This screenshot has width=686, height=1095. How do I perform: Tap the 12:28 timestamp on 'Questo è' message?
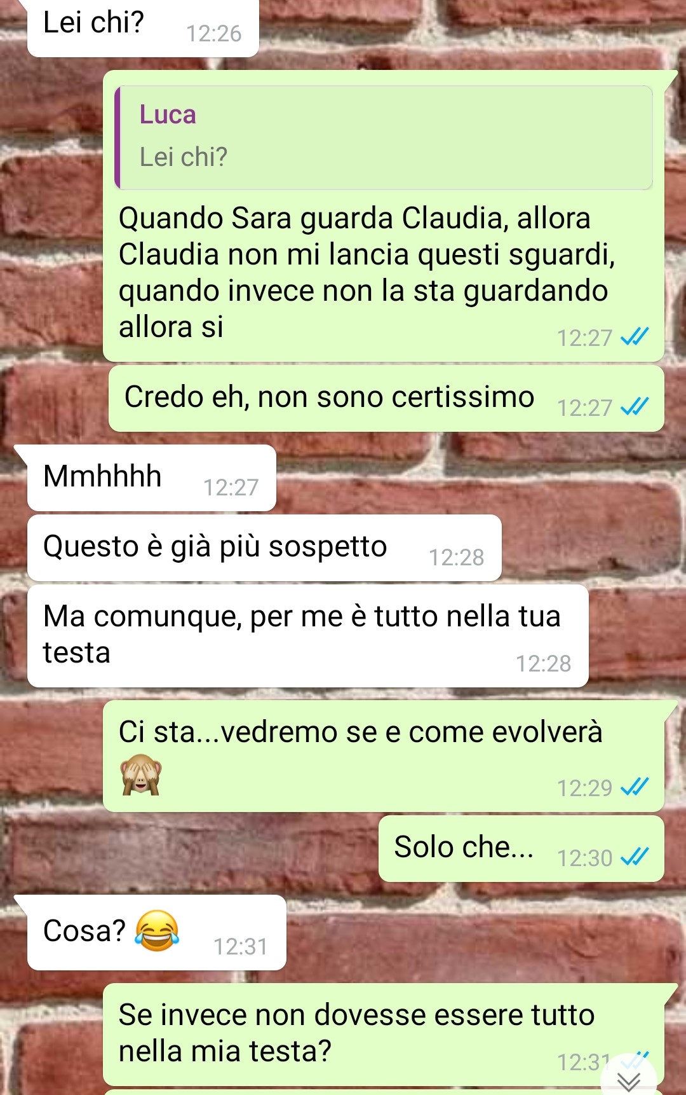click(x=456, y=558)
